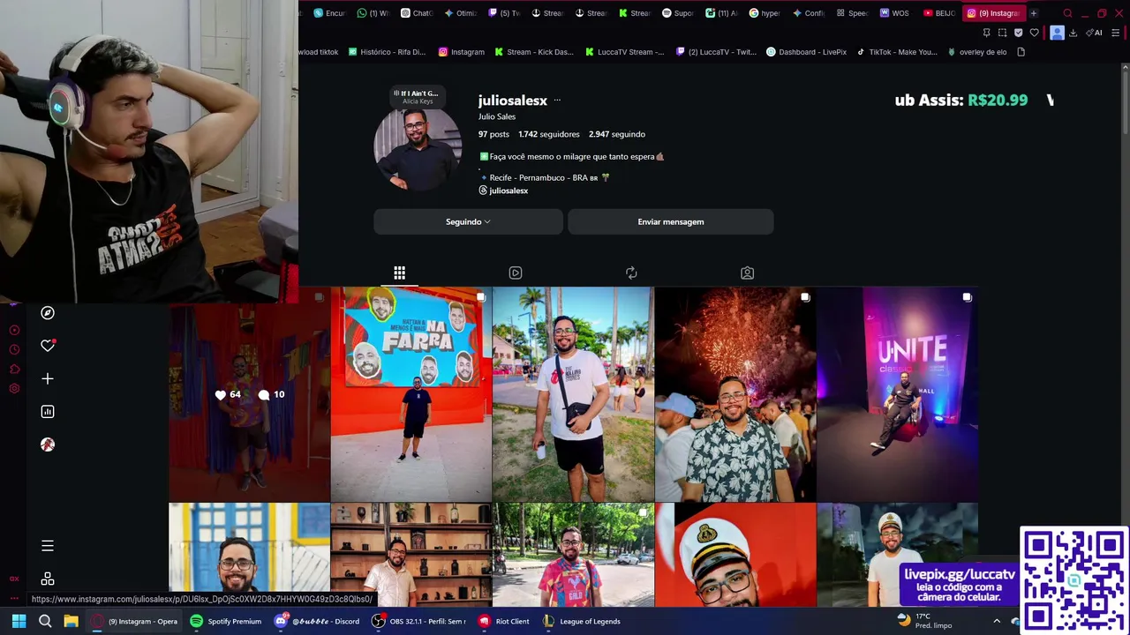Open a new browser tab plus button
Viewport: 1130px width, 635px height.
[x=1034, y=13]
